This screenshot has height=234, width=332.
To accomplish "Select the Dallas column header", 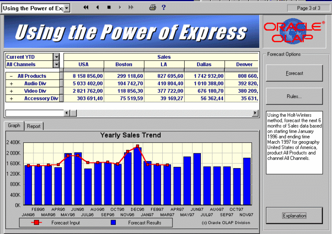I will point(204,64).
